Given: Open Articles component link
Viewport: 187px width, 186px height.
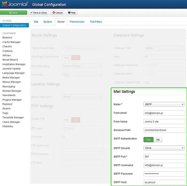Looking at the screenshot, I should click(7, 55).
